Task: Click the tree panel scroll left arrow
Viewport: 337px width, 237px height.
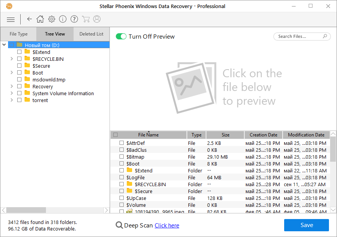Action: (3, 210)
